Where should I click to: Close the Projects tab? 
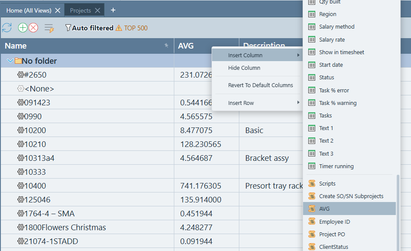tap(98, 10)
